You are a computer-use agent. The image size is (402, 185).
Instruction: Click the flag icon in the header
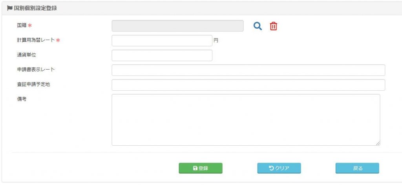(x=10, y=8)
